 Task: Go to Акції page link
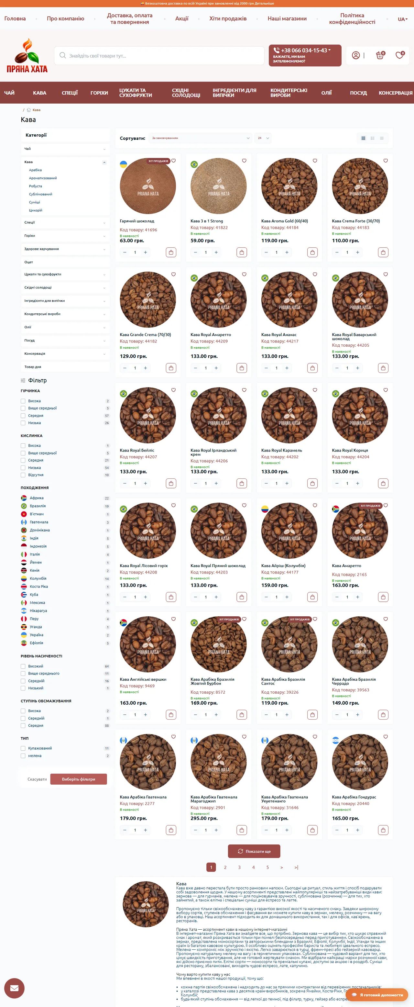(x=182, y=18)
